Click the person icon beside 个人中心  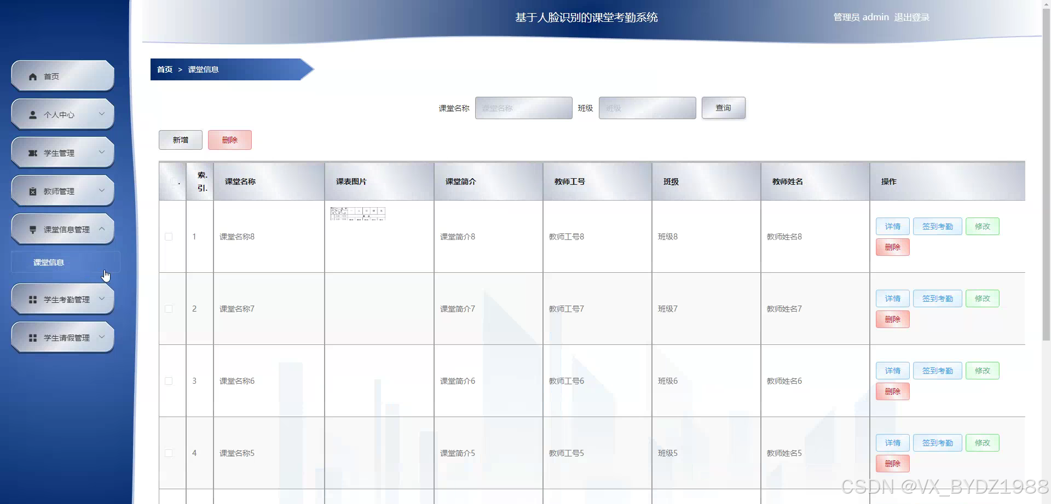33,115
